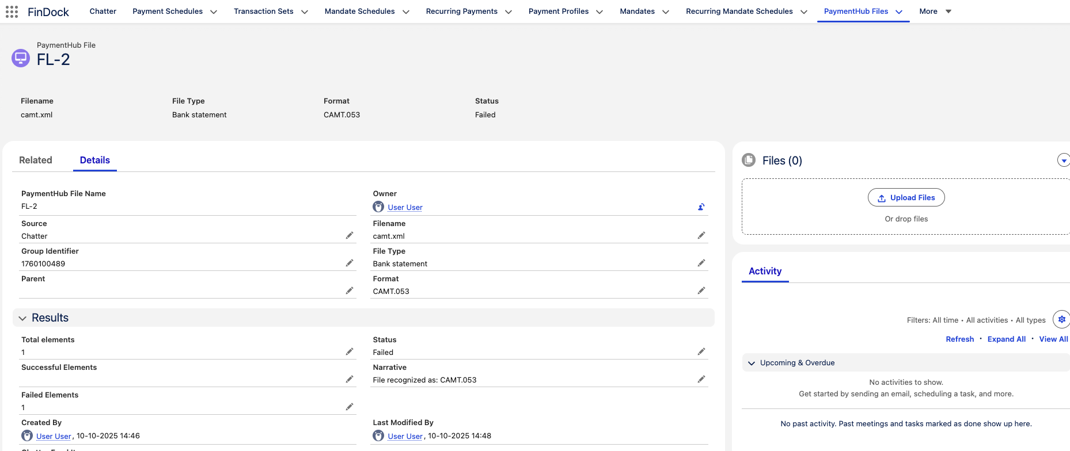Open Last Modified By User User link
The height and width of the screenshot is (451, 1070).
[405, 436]
